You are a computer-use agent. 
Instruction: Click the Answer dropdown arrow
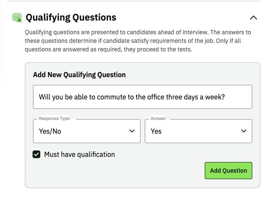(244, 131)
